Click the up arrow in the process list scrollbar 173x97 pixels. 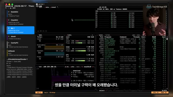point(167,37)
